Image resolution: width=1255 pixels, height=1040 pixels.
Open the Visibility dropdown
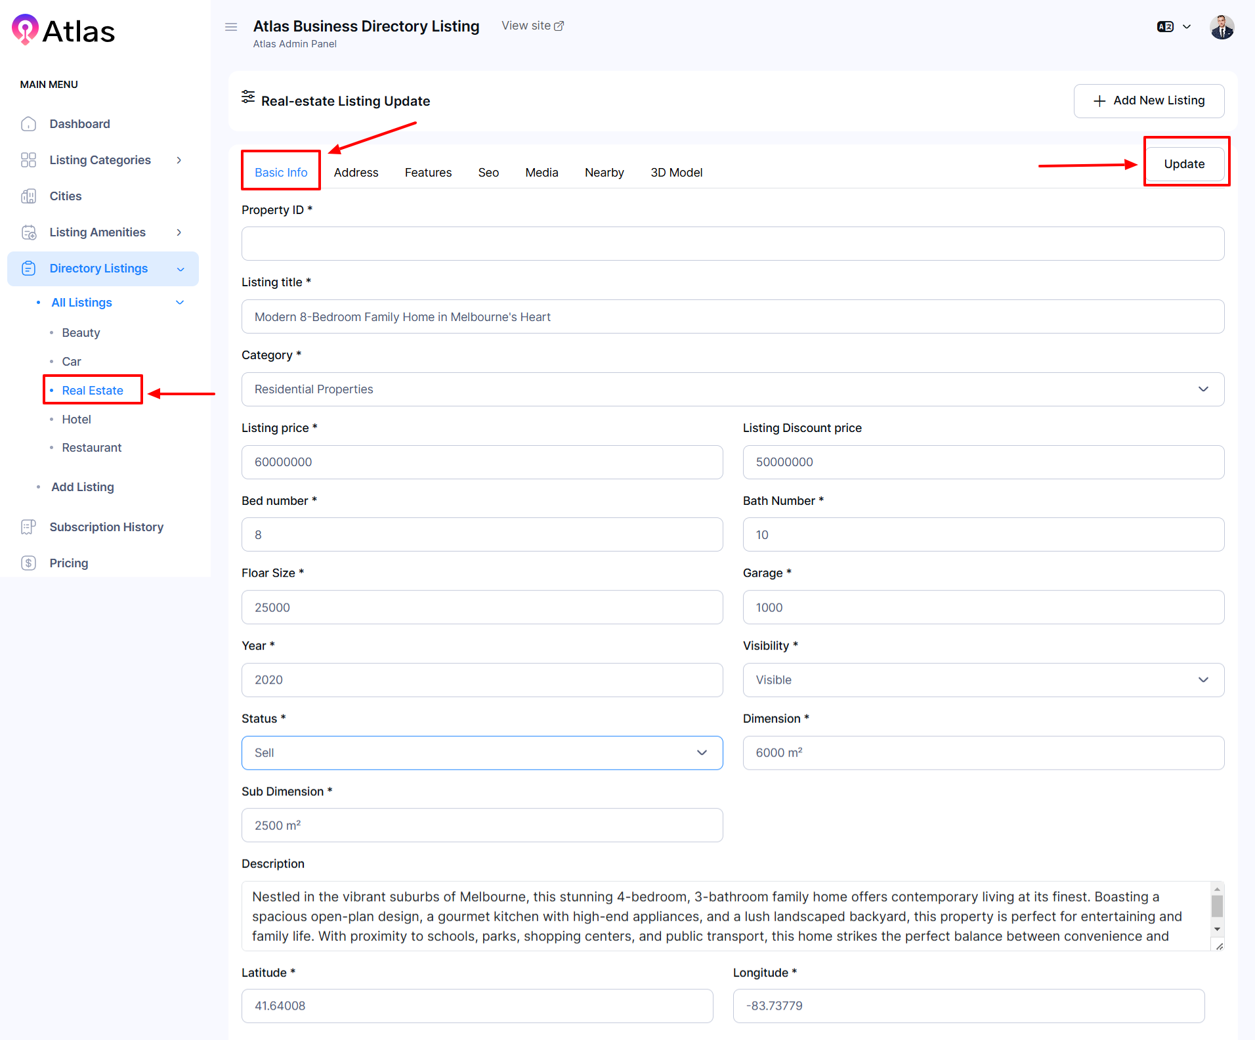click(983, 680)
